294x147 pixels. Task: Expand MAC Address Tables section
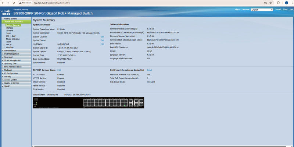click(x=16, y=67)
